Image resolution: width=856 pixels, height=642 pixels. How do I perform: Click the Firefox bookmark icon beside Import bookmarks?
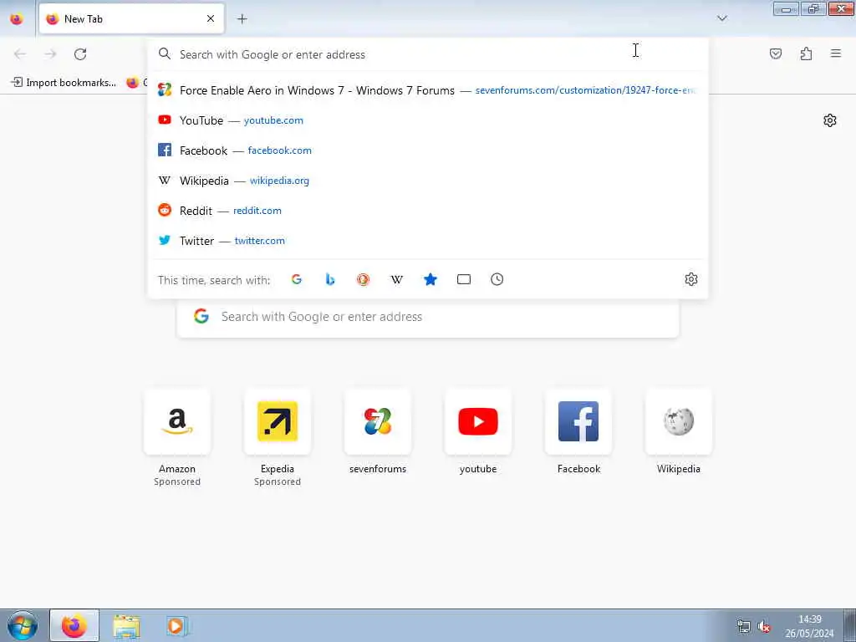click(133, 83)
